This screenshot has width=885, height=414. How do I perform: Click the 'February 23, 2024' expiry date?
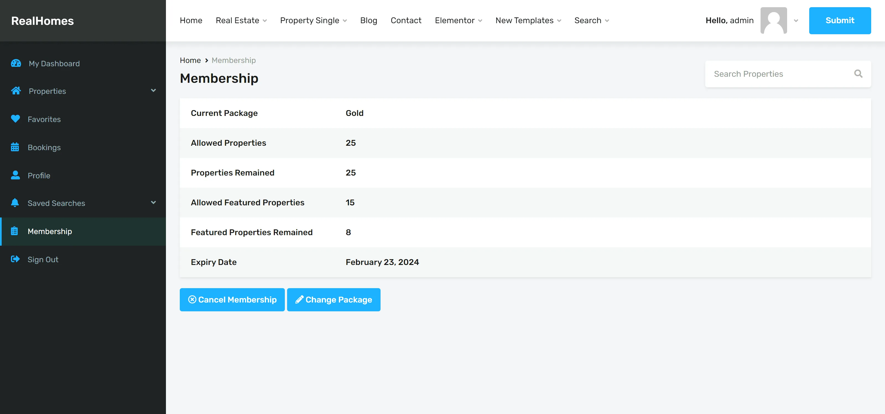[382, 262]
